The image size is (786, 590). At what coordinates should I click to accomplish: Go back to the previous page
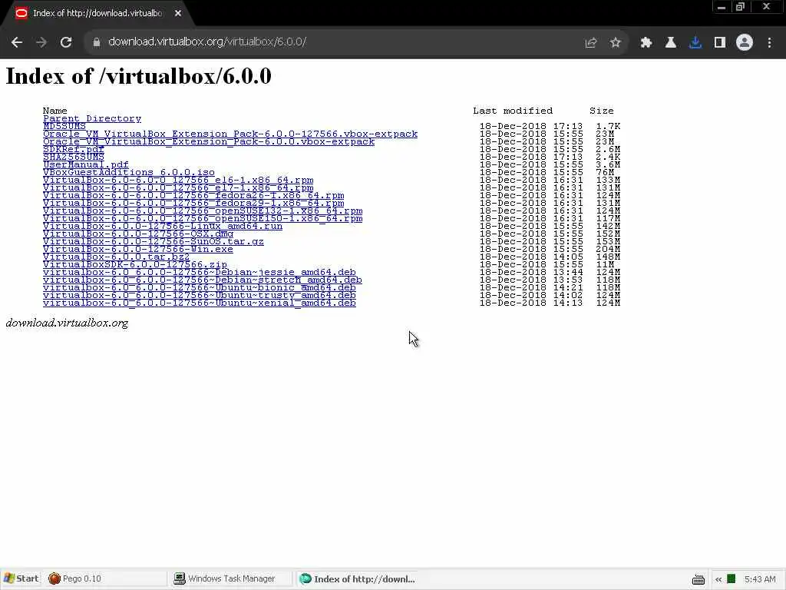click(x=17, y=42)
